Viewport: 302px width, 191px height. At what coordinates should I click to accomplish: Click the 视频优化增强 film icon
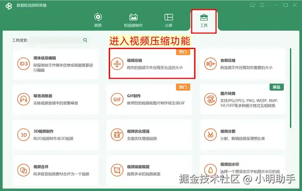pos(117,135)
